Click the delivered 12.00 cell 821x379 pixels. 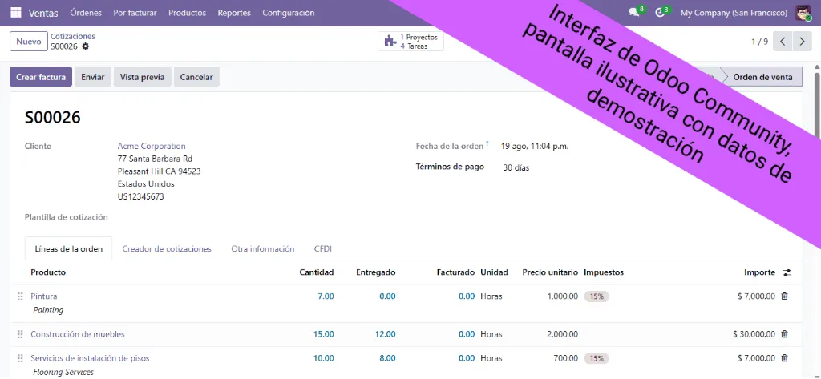[x=386, y=334]
